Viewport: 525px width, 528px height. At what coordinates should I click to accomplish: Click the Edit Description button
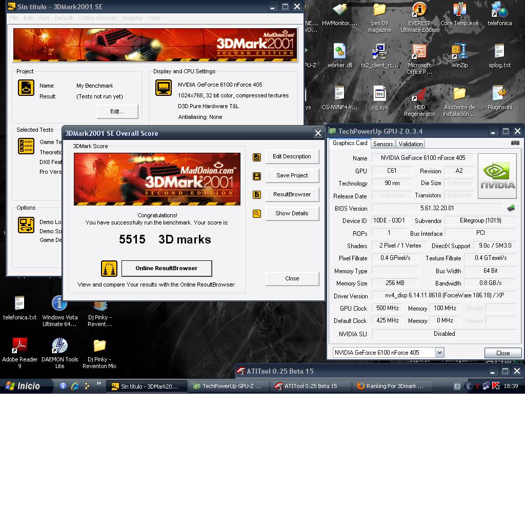click(x=292, y=156)
